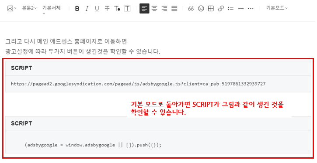Insert a table
The image size is (317, 163).
(x=211, y=8)
